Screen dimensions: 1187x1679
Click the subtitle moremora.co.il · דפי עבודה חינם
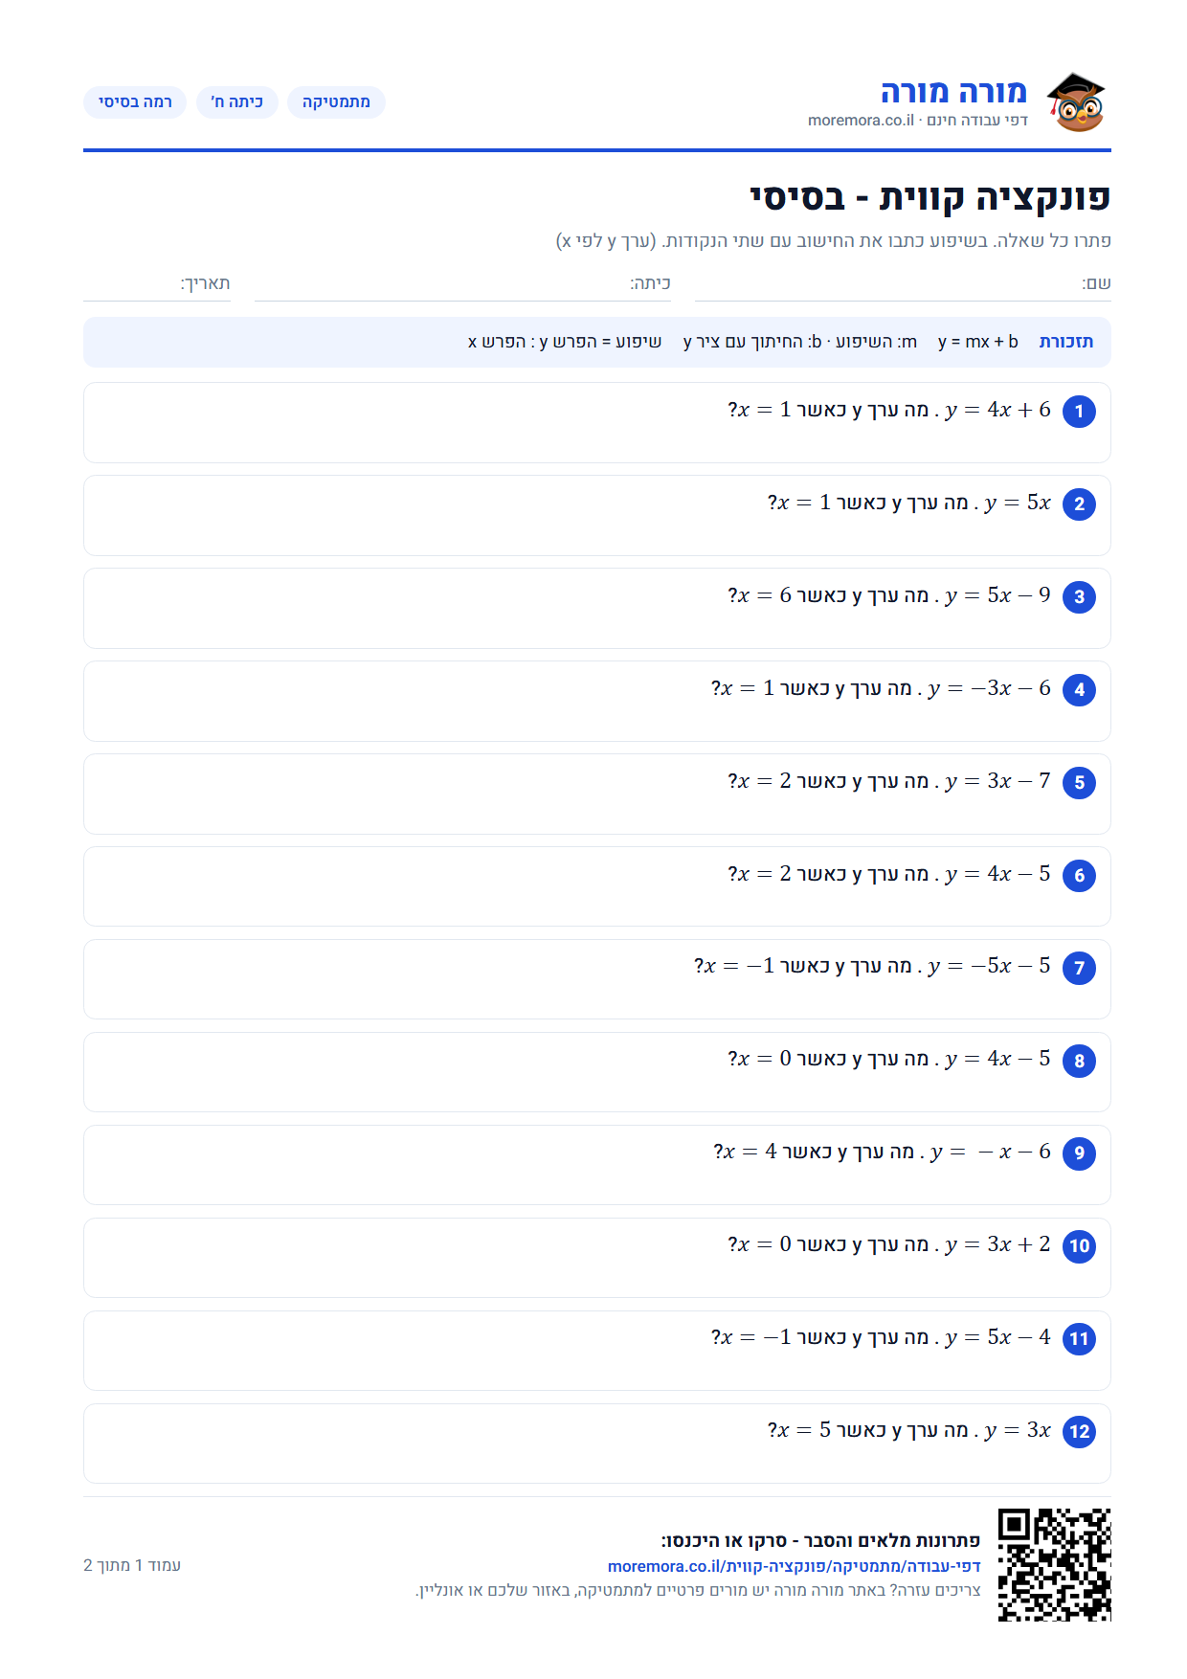click(918, 121)
